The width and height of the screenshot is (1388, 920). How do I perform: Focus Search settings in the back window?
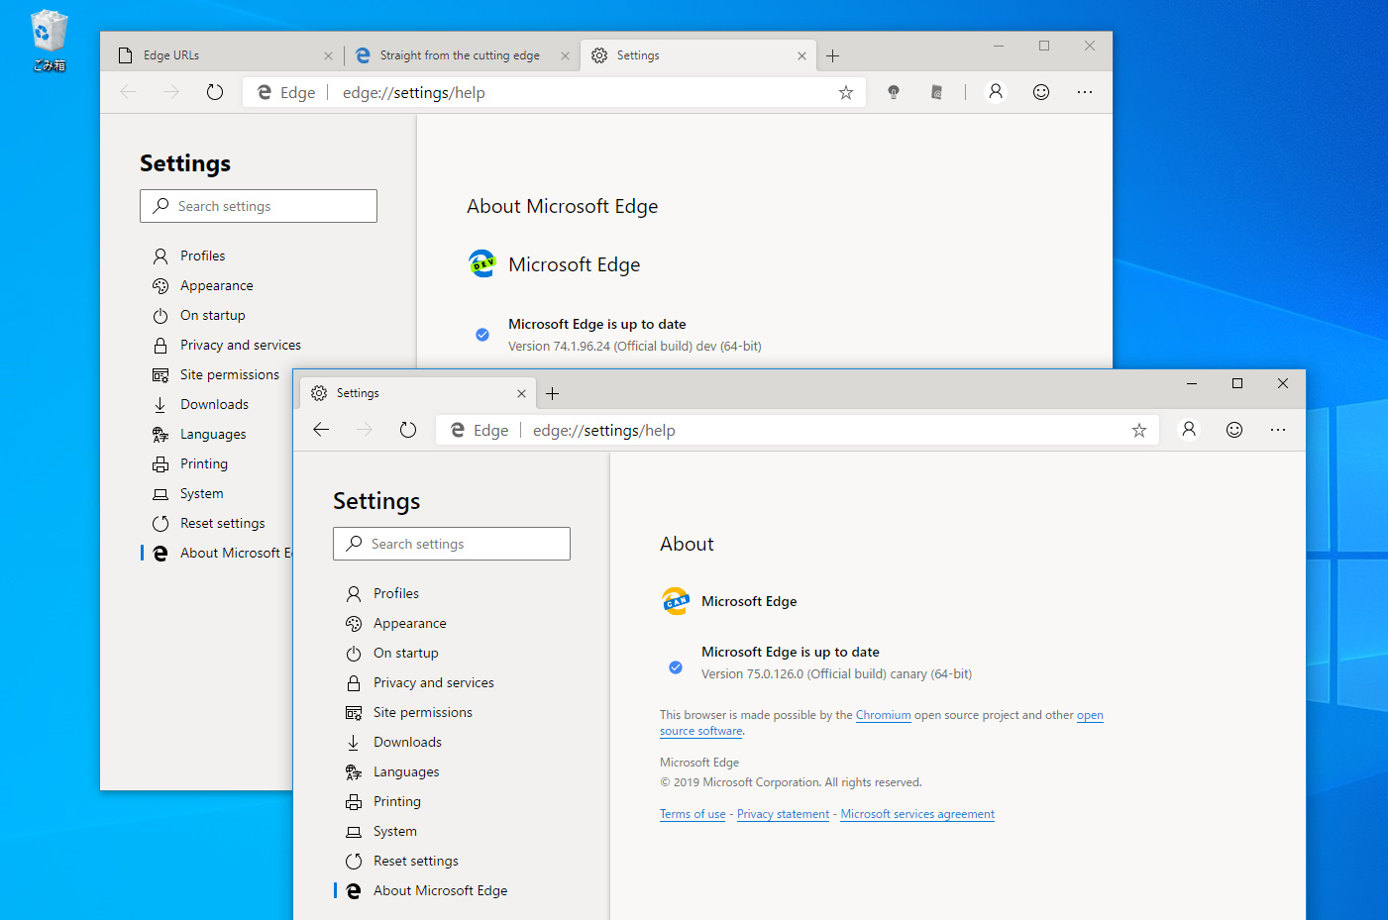[259, 206]
